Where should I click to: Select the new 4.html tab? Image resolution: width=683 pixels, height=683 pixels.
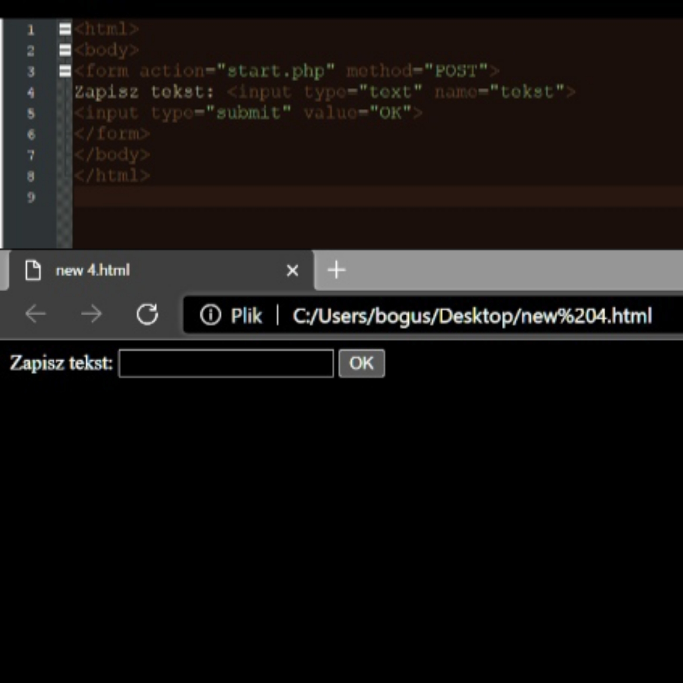point(161,270)
